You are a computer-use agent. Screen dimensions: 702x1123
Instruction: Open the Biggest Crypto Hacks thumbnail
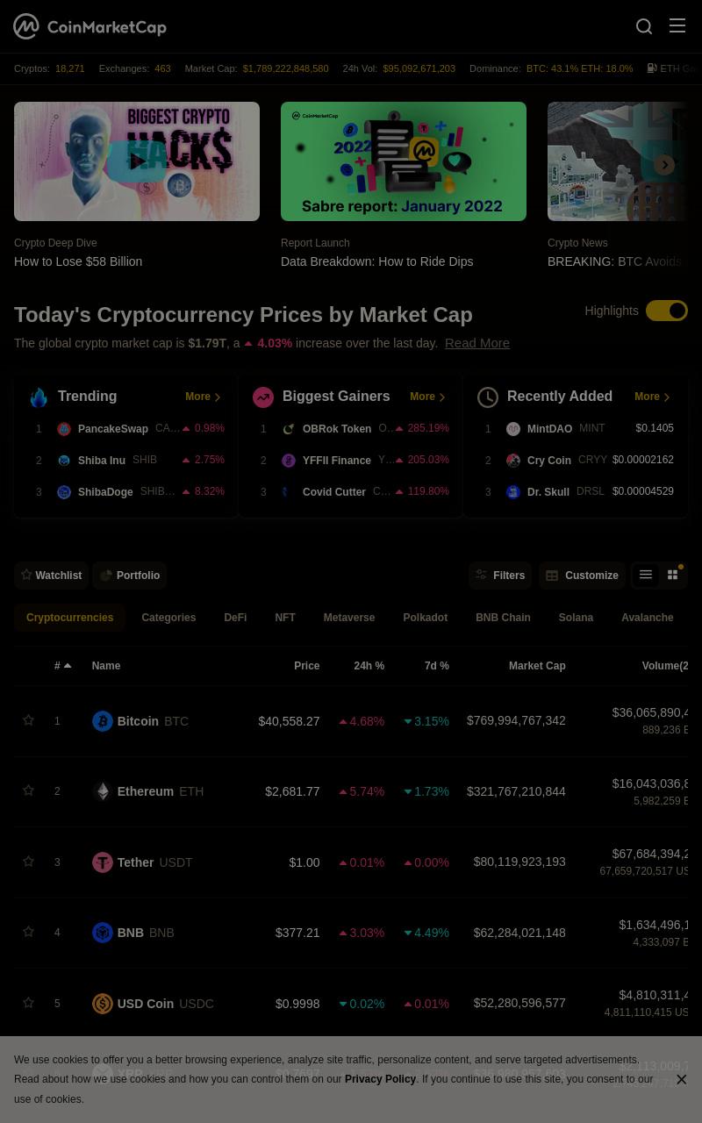pyautogui.click(x=137, y=161)
